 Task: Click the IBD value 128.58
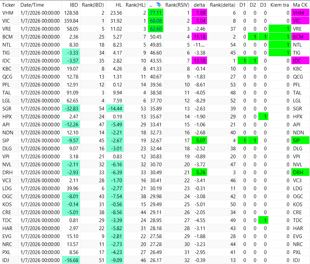pos(71,13)
